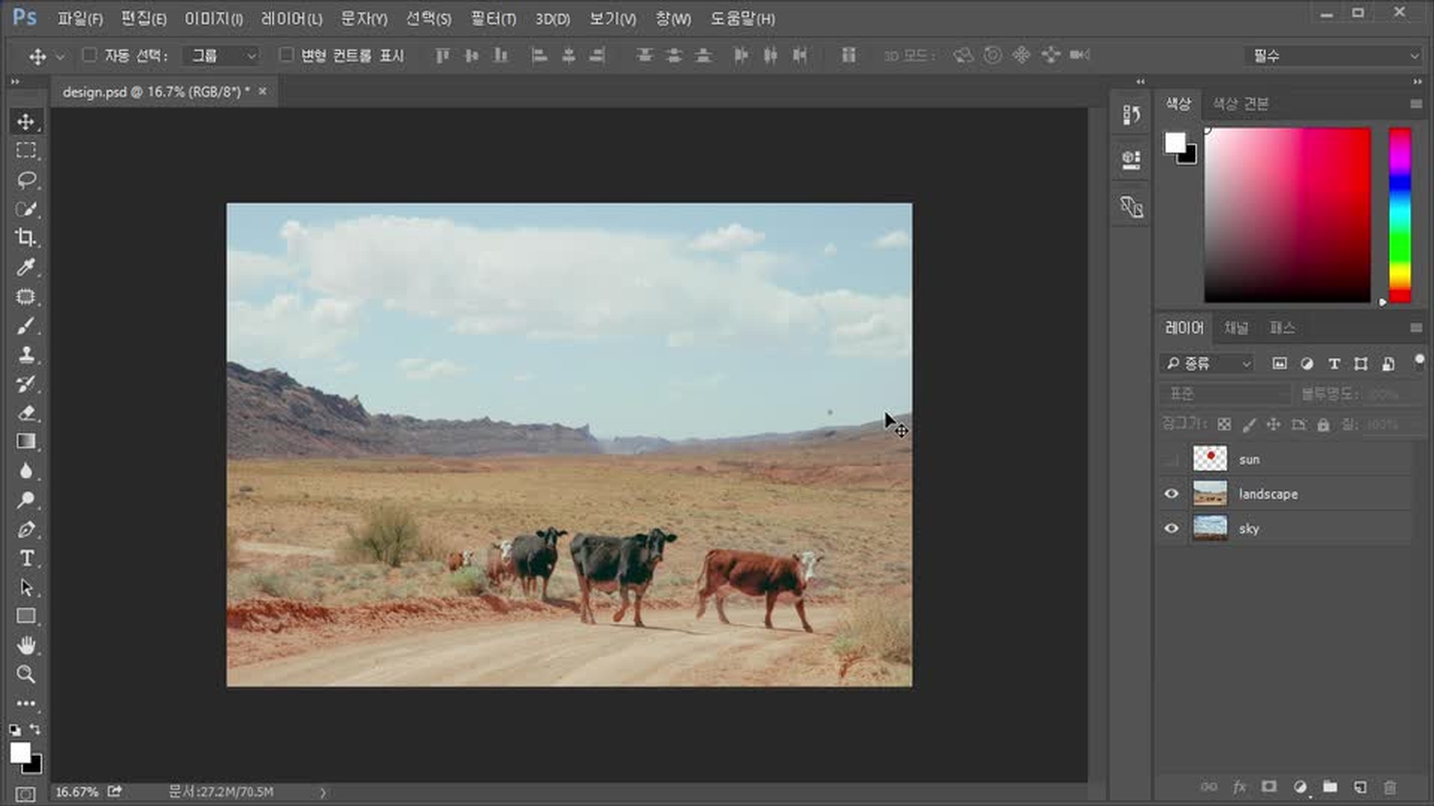Open the 종류 layer filter dropdown
Image resolution: width=1434 pixels, height=806 pixels.
[x=1208, y=363]
